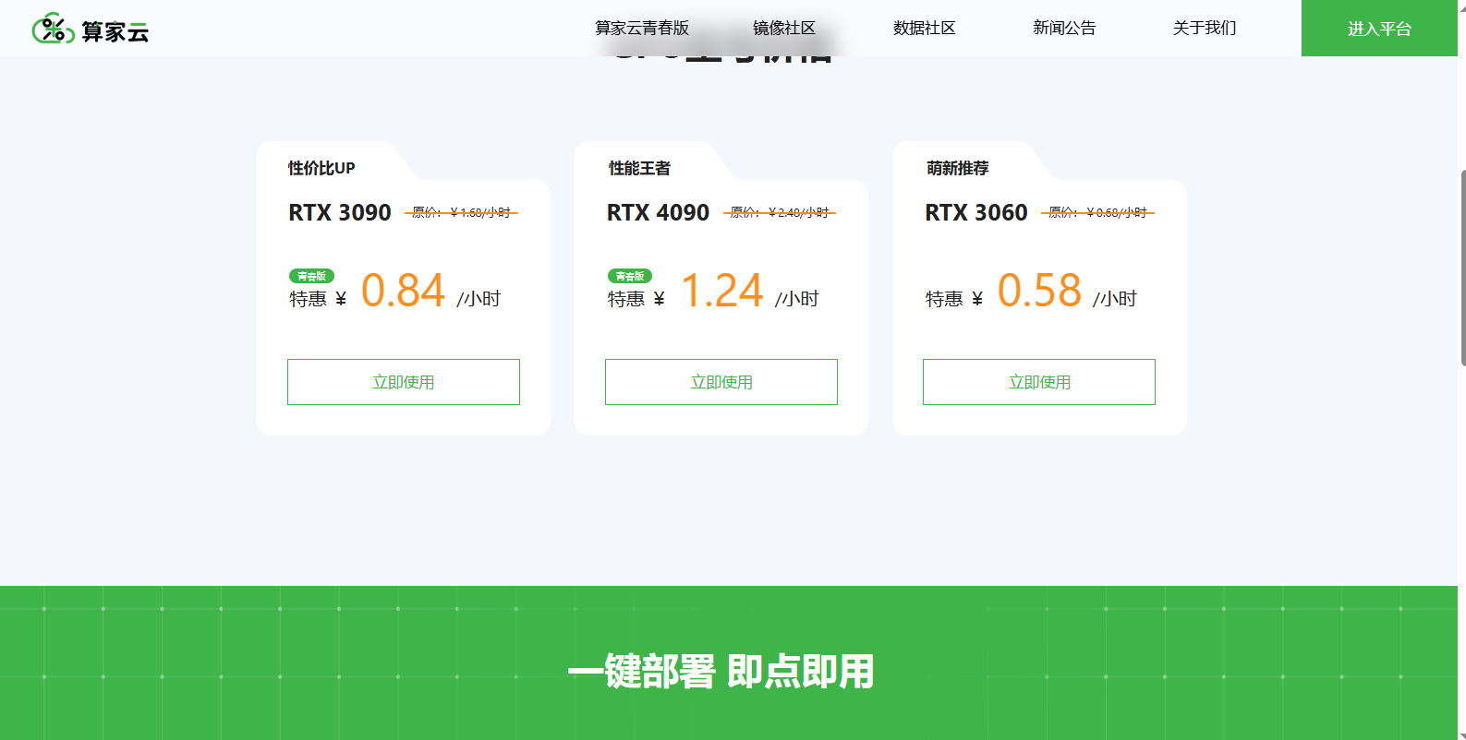The image size is (1466, 740).
Task: Click the 0.84 price value
Action: pos(403,291)
